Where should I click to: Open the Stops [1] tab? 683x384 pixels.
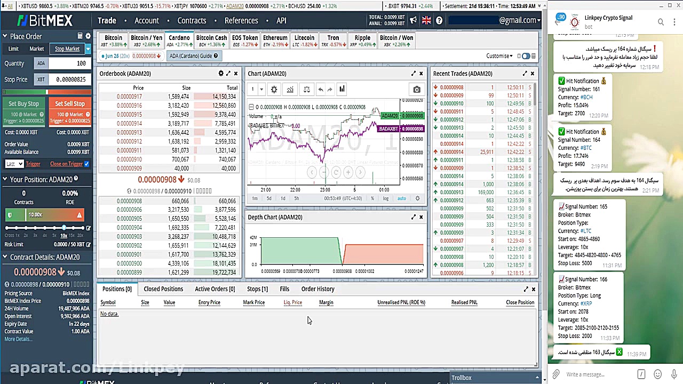tap(257, 289)
